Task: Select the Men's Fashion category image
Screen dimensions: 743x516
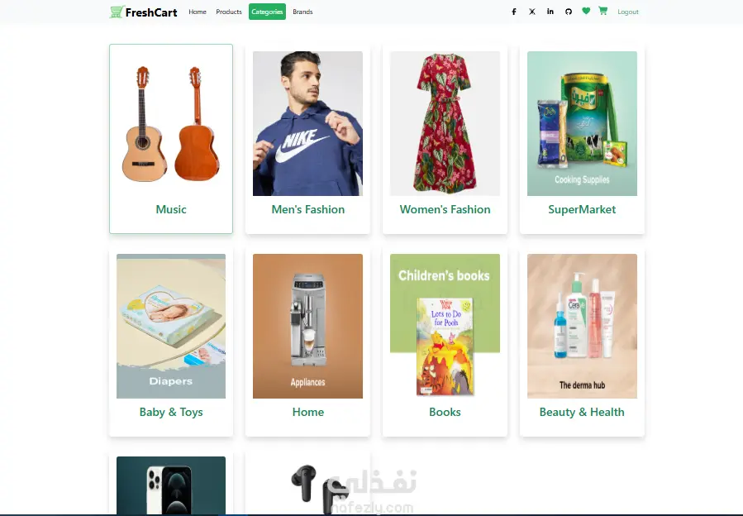Action: [x=308, y=123]
